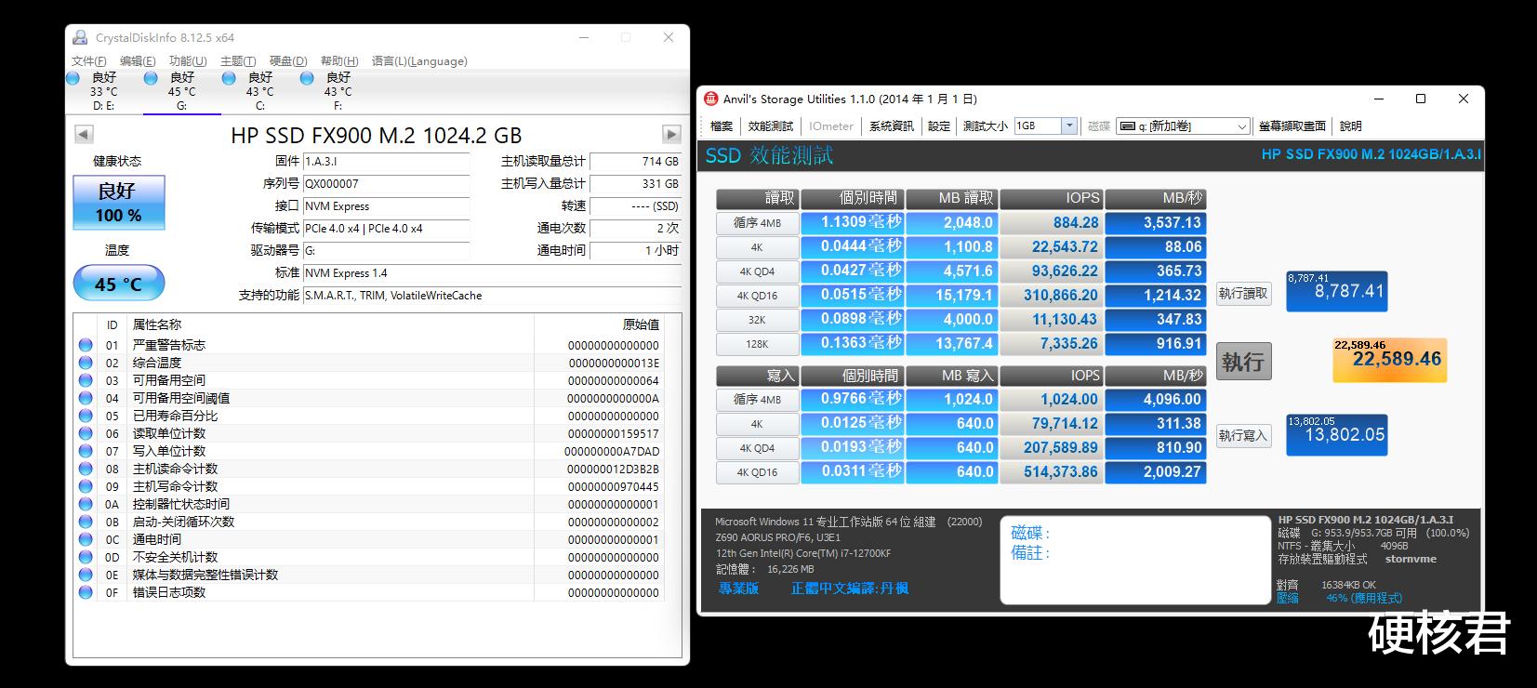Image resolution: width=1537 pixels, height=688 pixels.
Task: Click the status orb for attribute 09 主机写命令计数
Action: point(86,486)
